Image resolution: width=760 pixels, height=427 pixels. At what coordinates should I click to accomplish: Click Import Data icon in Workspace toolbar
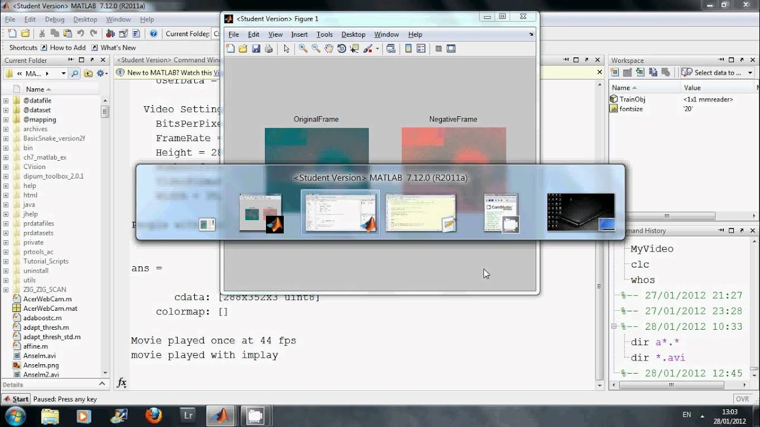pyautogui.click(x=640, y=72)
